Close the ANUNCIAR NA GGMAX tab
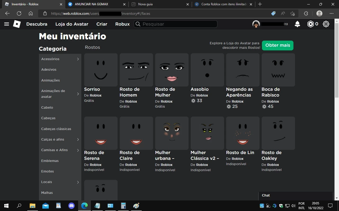 click(x=124, y=4)
